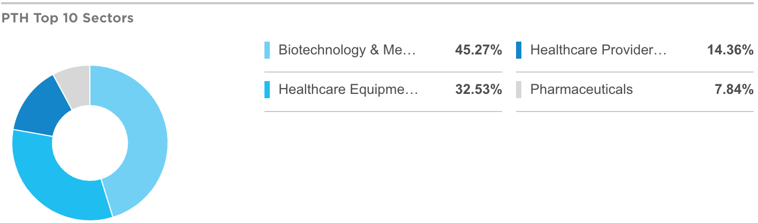Click the PTH Top 10 Sectors heading
Viewport: 758px width, 223px height.
[x=67, y=18]
